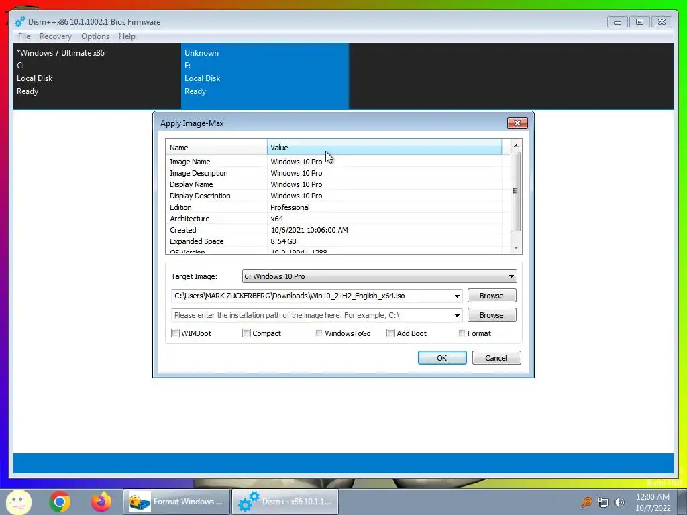Confirm with the OK button
Image resolution: width=687 pixels, height=515 pixels.
[x=442, y=358]
